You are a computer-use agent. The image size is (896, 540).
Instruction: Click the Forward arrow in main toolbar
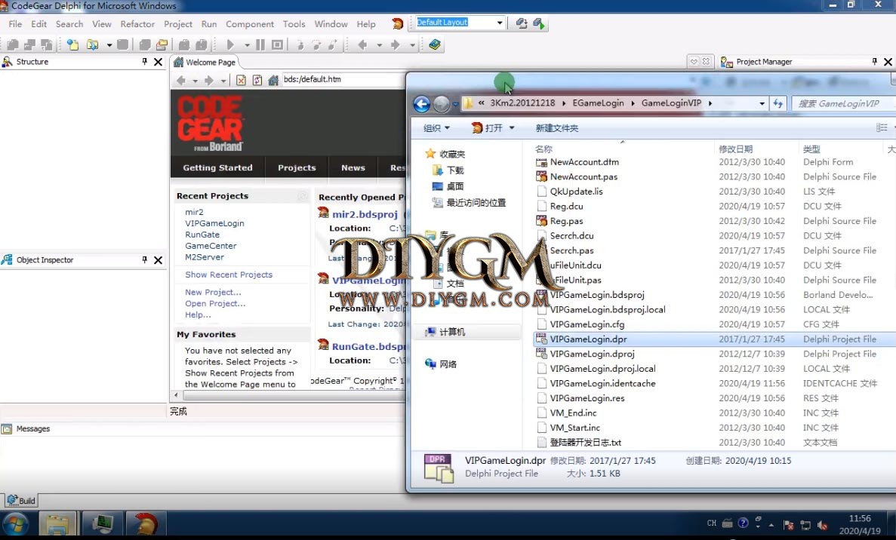point(396,44)
